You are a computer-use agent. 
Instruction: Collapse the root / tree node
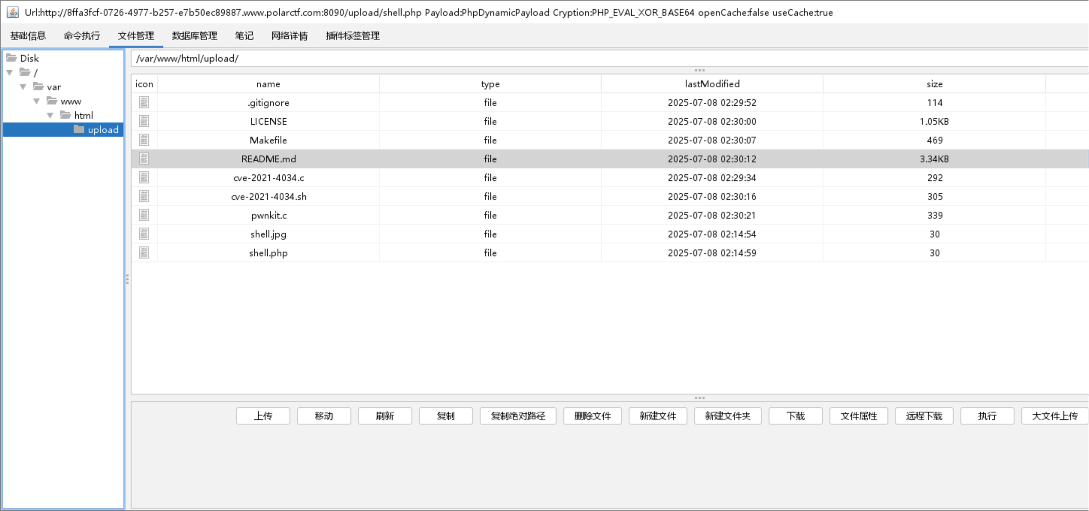(10, 73)
